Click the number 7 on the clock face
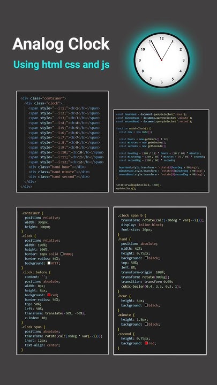 pos(151,79)
